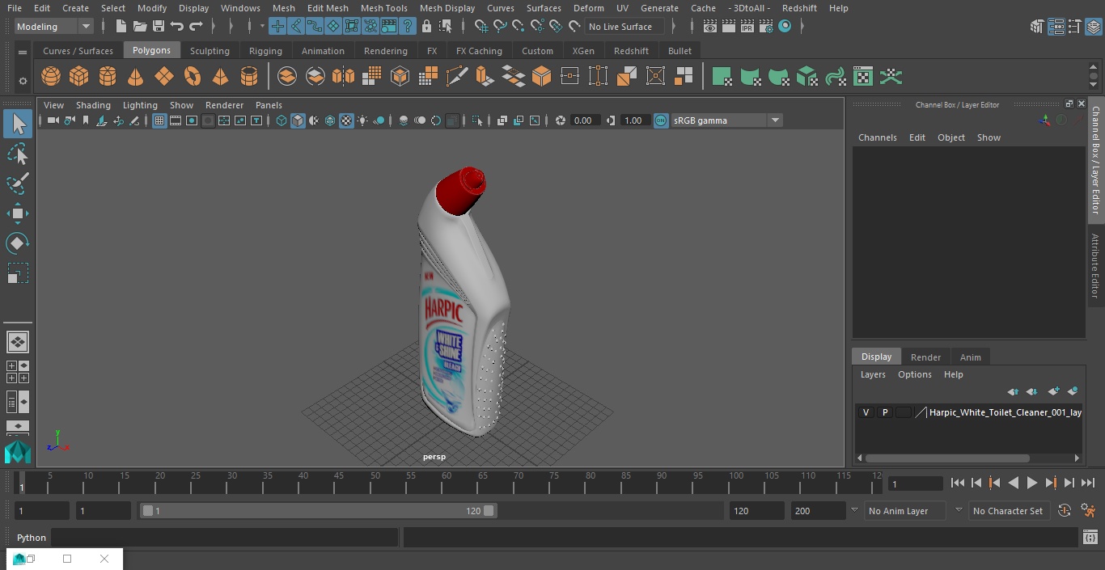Create a polygon pipe from the shelf
This screenshot has height=570, width=1105.
coord(249,77)
